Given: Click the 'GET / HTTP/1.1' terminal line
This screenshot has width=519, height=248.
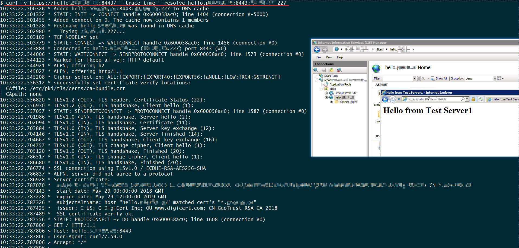Looking at the screenshot, I should click(x=74, y=225).
